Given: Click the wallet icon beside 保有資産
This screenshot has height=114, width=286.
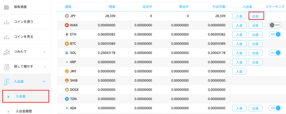Looking at the screenshot, I should click(6, 7).
